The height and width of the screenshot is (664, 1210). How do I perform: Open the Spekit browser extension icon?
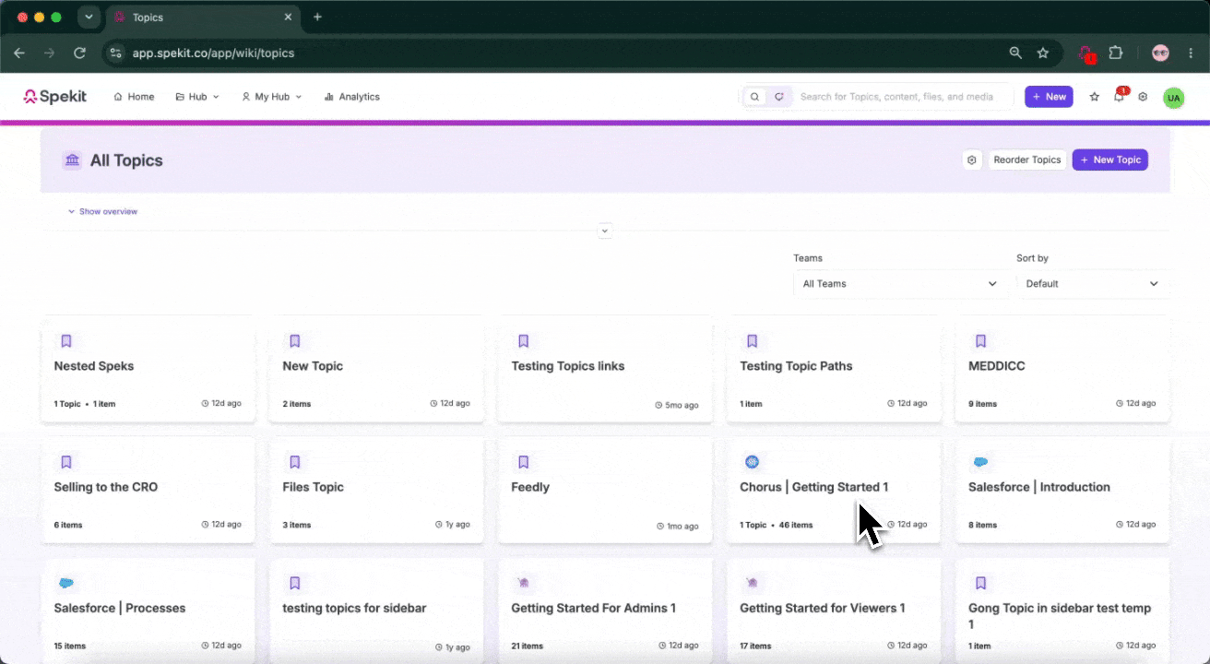click(1086, 53)
